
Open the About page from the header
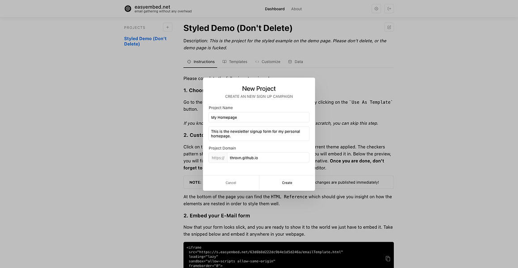click(296, 8)
